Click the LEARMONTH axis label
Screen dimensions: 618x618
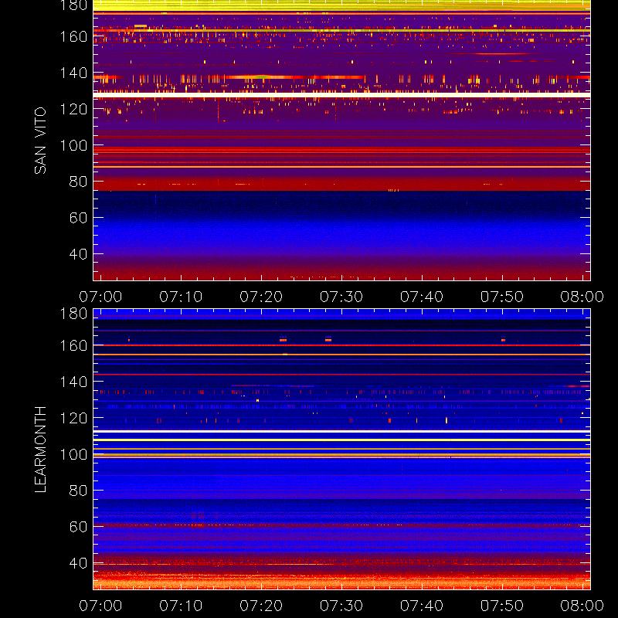[40, 450]
